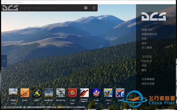Open 多人联网 multiplayer menu
177x110 pixels.
pyautogui.click(x=147, y=48)
